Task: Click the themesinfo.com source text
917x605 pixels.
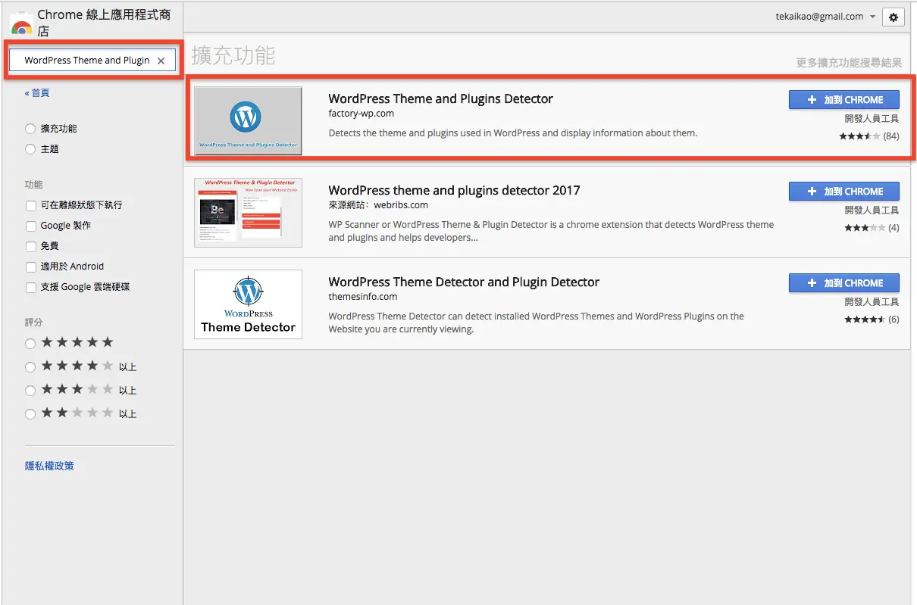Action: pyautogui.click(x=363, y=297)
